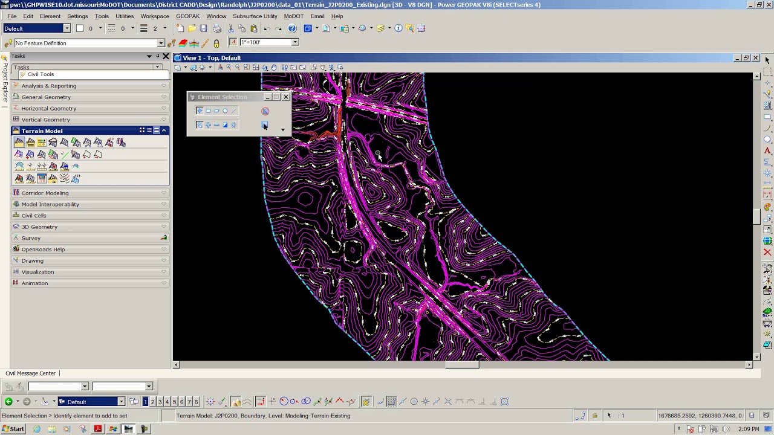This screenshot has height=435, width=774.
Task: Click the Place Text 'A' tool on right toolbar
Action: [767, 150]
